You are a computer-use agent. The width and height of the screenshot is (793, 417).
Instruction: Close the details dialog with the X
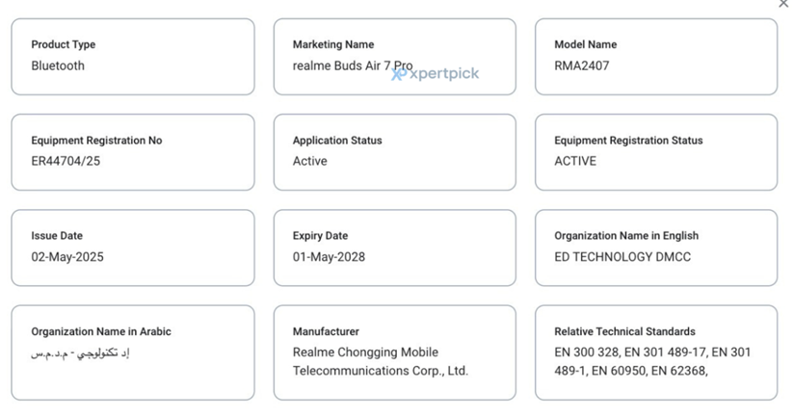coord(783,4)
